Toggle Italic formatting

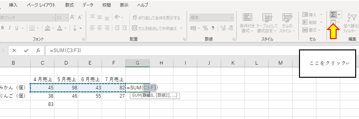(9, 28)
